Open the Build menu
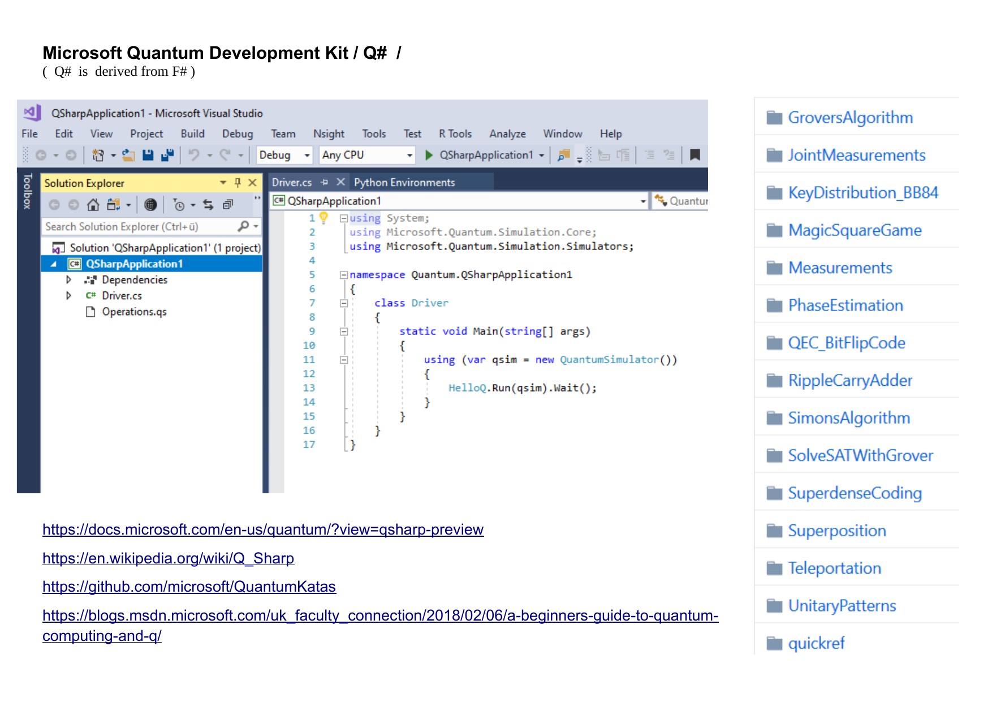Screen dimensions: 992x702 [192, 134]
